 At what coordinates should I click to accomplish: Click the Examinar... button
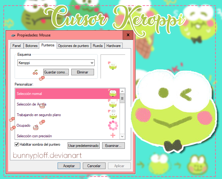click(x=113, y=146)
